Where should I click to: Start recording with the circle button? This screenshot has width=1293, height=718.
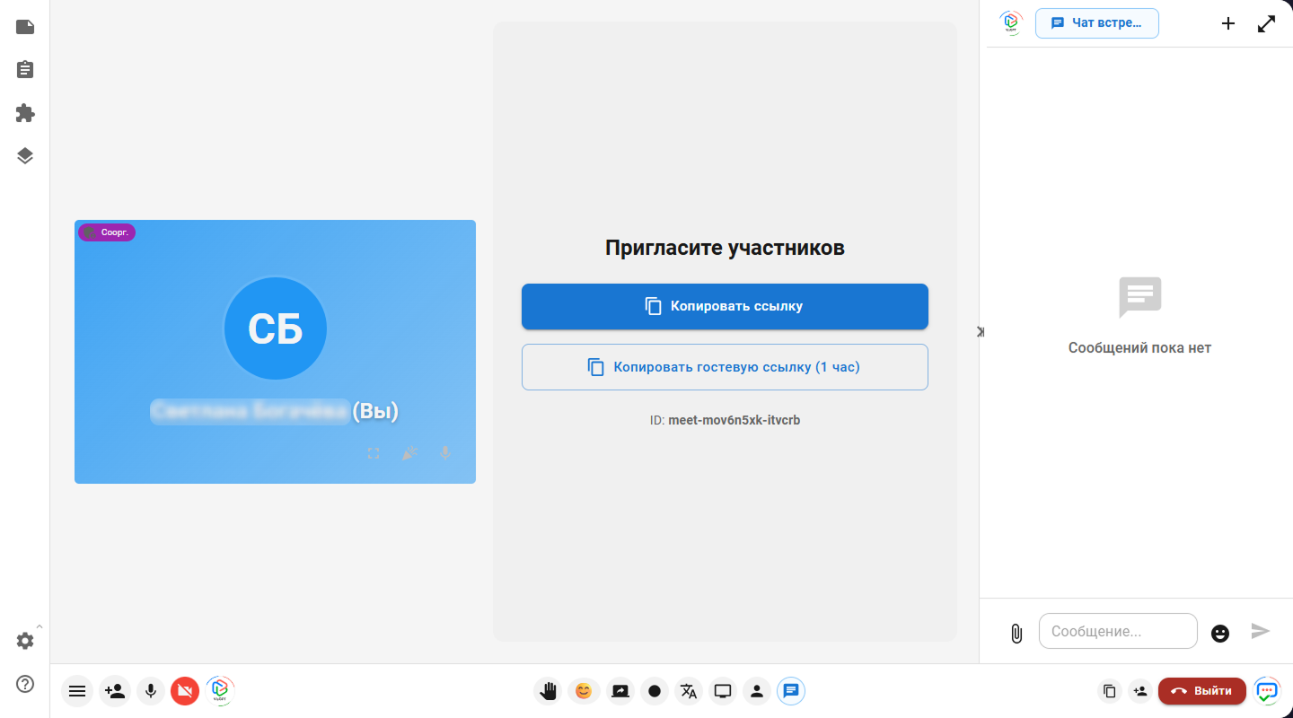pos(655,691)
